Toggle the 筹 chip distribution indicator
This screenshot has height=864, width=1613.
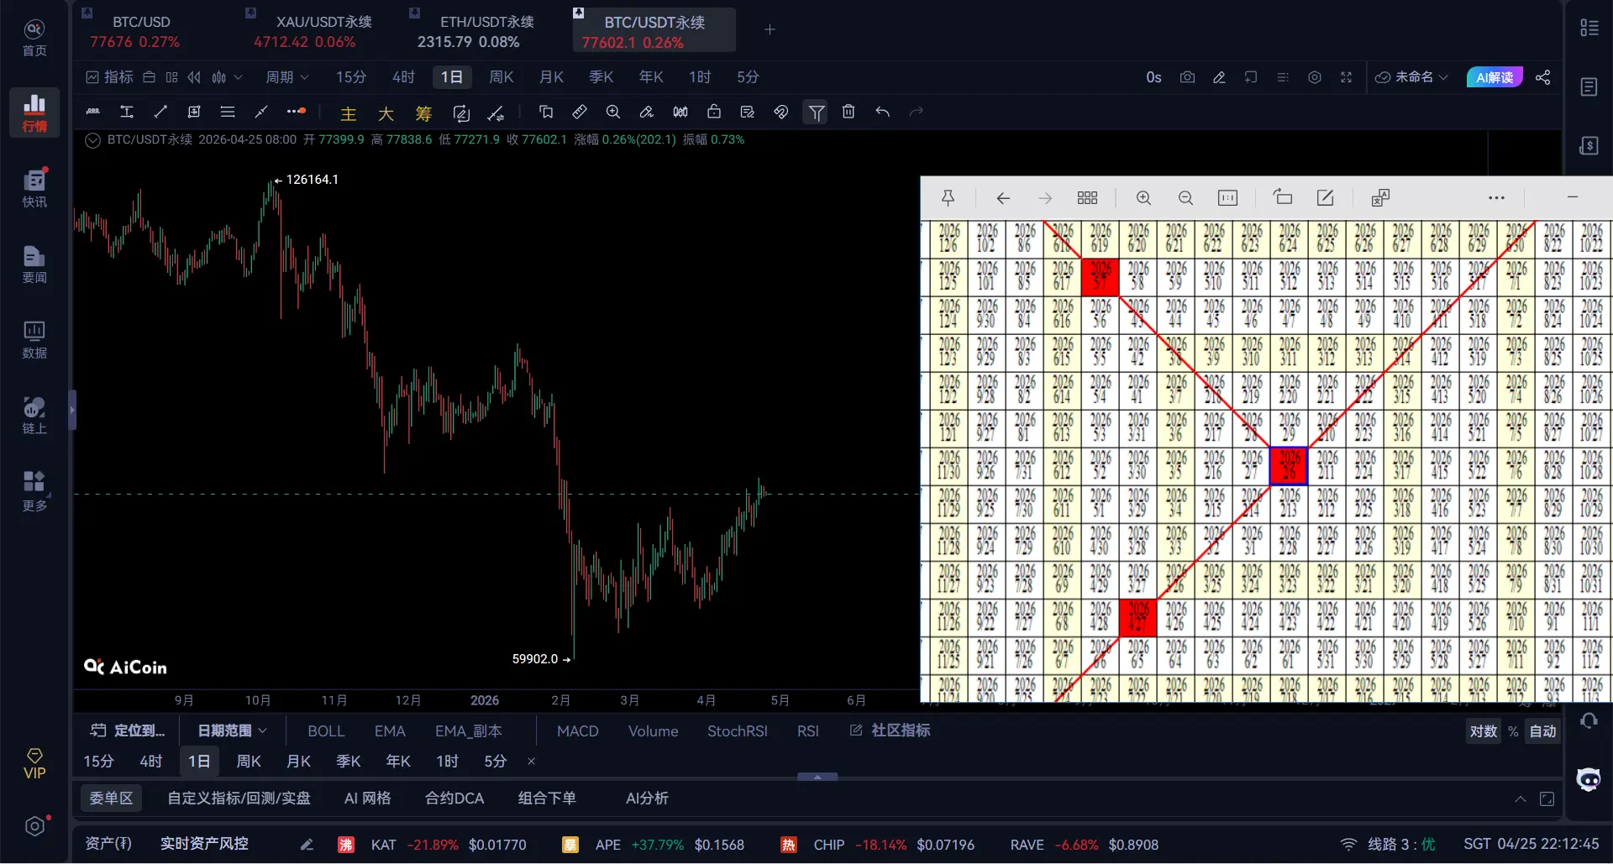point(423,113)
